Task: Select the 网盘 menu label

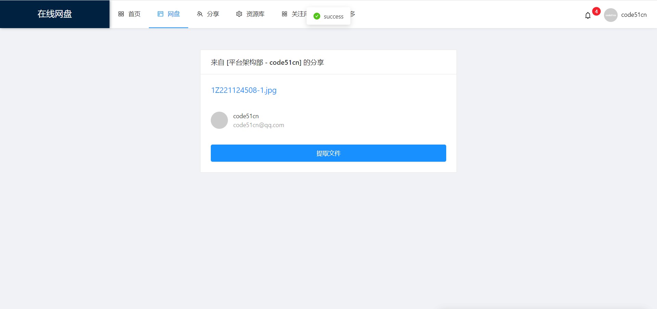Action: pyautogui.click(x=174, y=14)
